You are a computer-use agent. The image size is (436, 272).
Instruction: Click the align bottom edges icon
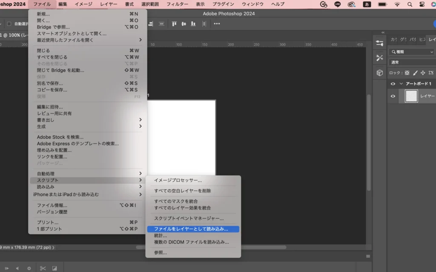click(194, 24)
